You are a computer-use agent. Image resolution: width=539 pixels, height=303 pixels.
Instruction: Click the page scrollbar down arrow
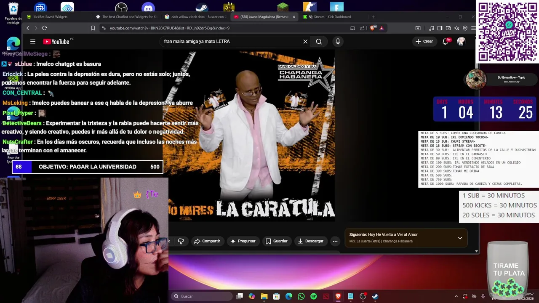477,251
